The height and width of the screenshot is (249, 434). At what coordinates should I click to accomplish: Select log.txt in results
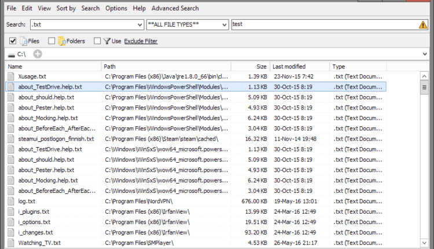click(196, 202)
